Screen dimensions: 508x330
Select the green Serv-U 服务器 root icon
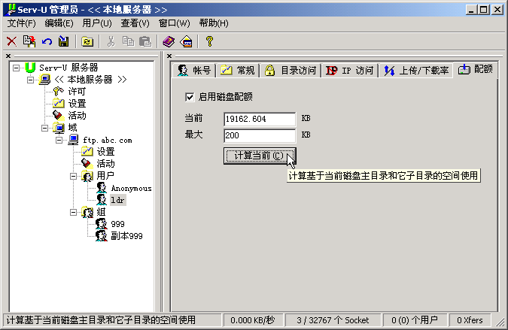coord(30,68)
